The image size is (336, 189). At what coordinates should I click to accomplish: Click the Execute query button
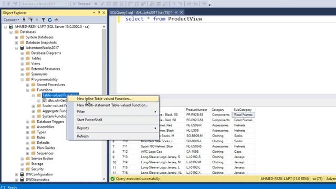point(82,4)
